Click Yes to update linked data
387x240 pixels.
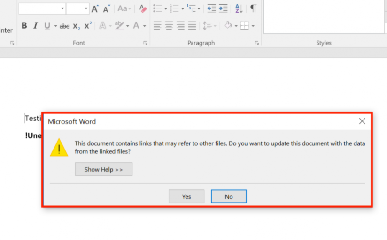[186, 196]
